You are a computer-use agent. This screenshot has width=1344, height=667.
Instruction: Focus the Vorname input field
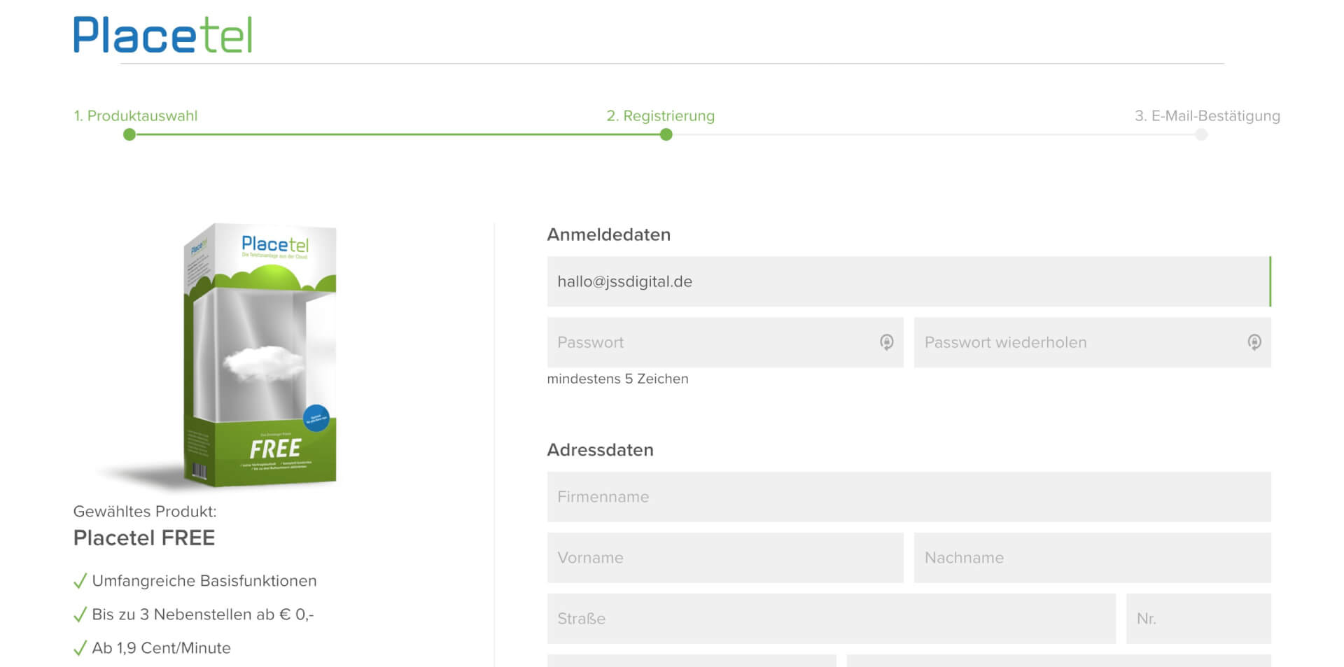pyautogui.click(x=725, y=558)
